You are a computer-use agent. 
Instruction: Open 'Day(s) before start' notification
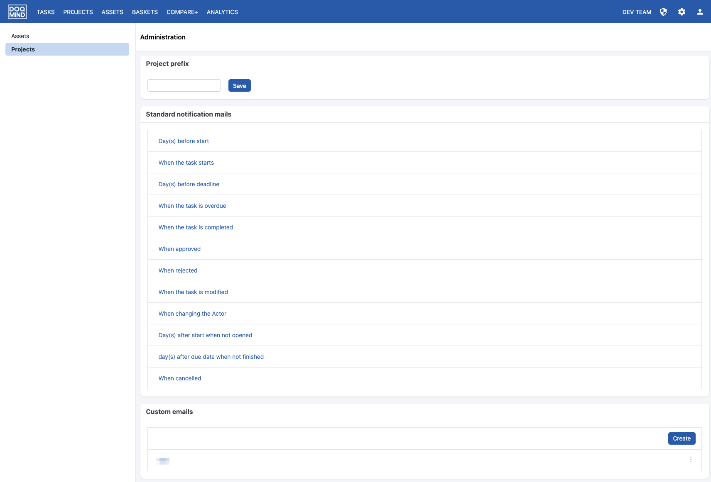[184, 141]
